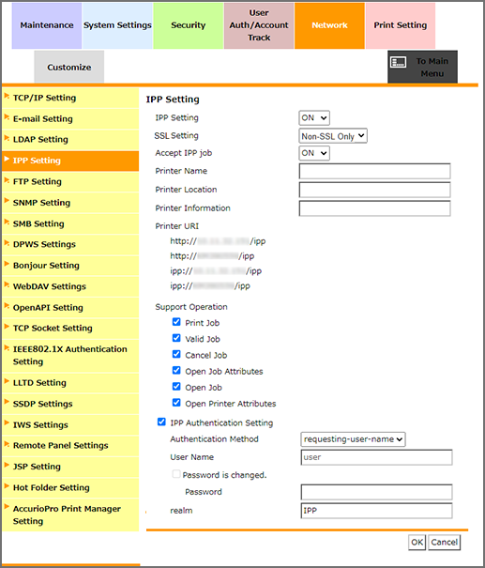Go to SSDP Settings
This screenshot has height=568, width=485.
[70, 404]
